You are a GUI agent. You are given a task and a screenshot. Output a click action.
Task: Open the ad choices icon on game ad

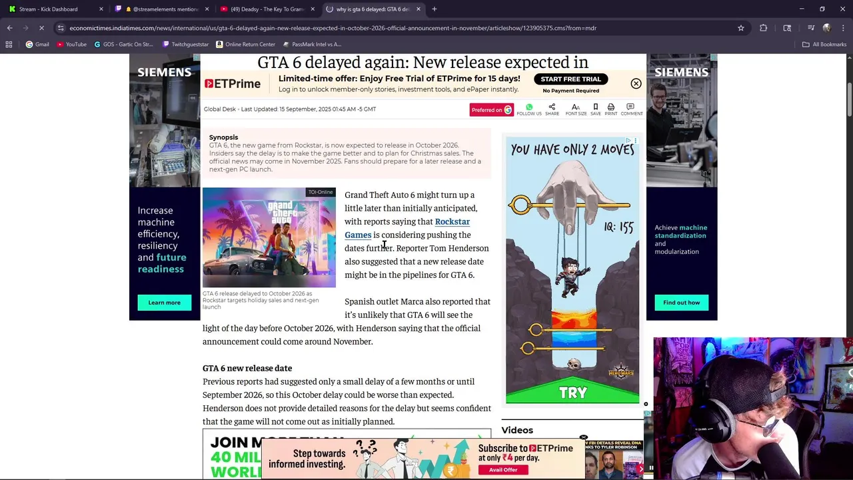click(628, 141)
